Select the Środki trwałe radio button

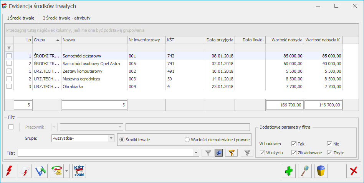[x=122, y=140]
